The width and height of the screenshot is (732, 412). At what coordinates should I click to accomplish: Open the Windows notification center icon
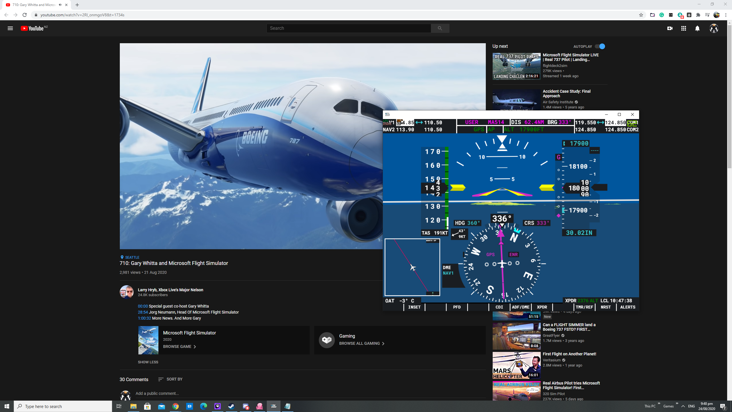pos(723,406)
